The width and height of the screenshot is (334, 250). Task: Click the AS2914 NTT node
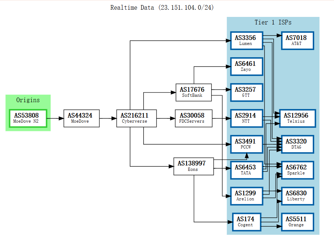[x=247, y=118]
